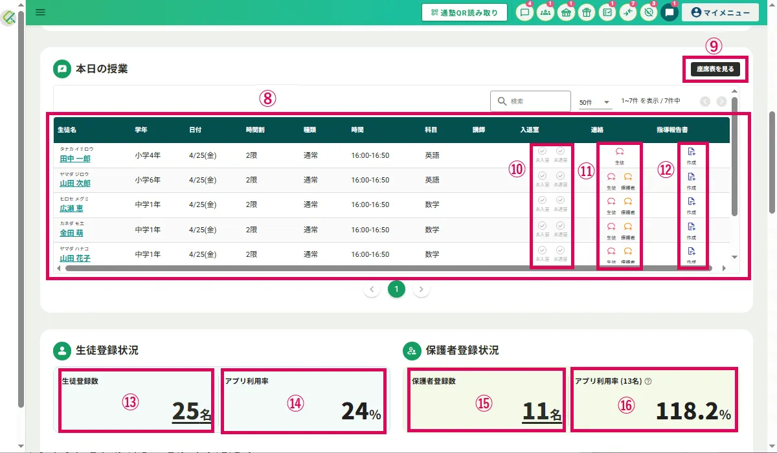777x453 pixels.
Task: Click guardian message icon for 広瀬 恵
Action: click(x=627, y=201)
